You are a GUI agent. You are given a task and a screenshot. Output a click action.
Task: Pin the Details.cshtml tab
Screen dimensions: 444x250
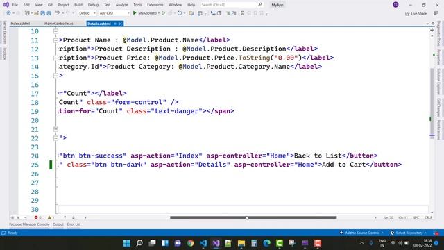115,24
